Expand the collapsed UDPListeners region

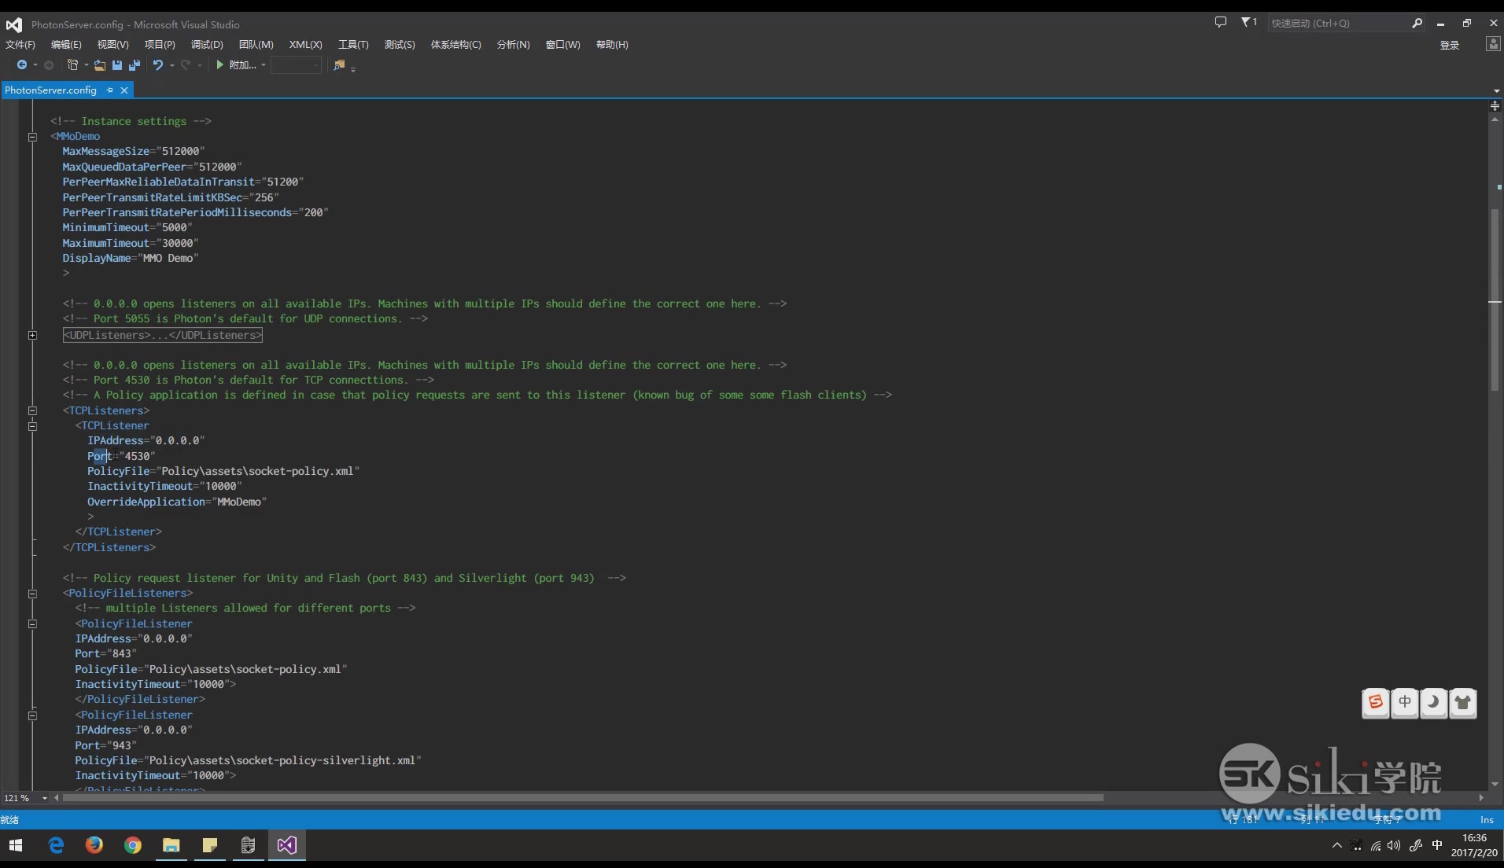(x=32, y=335)
